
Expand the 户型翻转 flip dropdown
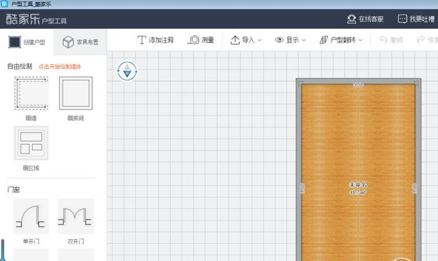point(341,40)
